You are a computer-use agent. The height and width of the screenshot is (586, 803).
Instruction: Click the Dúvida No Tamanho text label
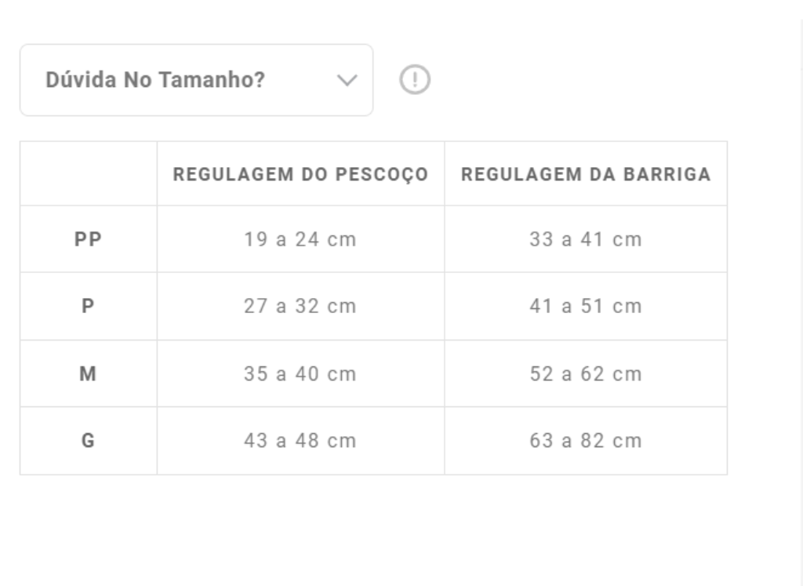[x=155, y=79]
